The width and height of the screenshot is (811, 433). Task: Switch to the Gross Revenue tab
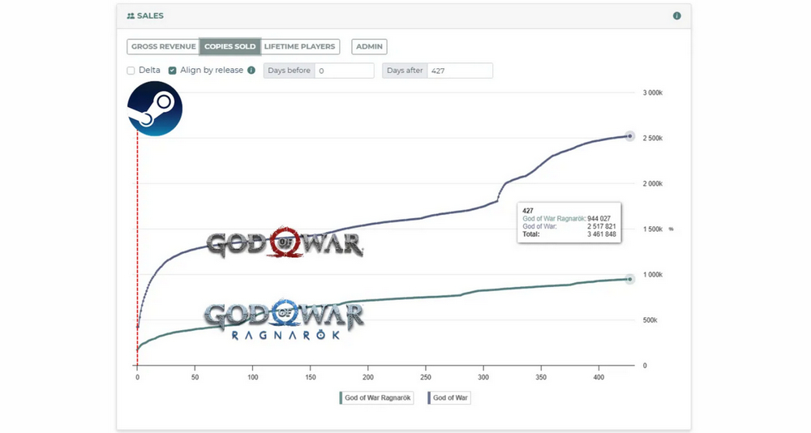pos(163,47)
